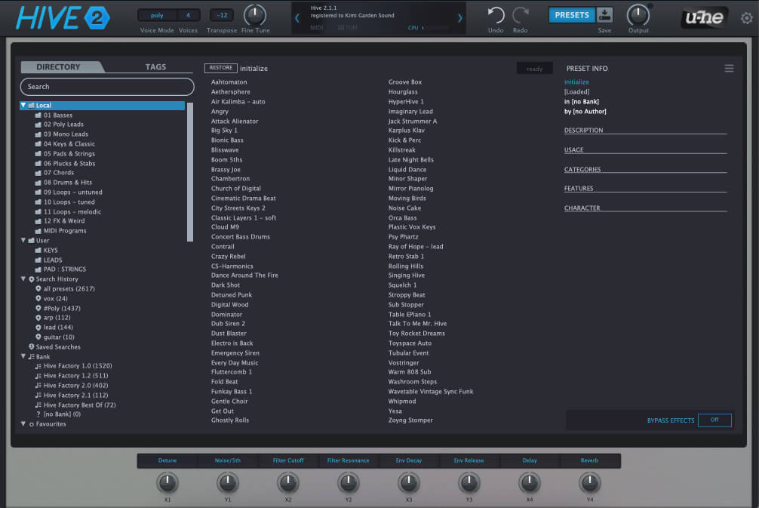
Task: Click the u-he logo
Action: tap(703, 17)
